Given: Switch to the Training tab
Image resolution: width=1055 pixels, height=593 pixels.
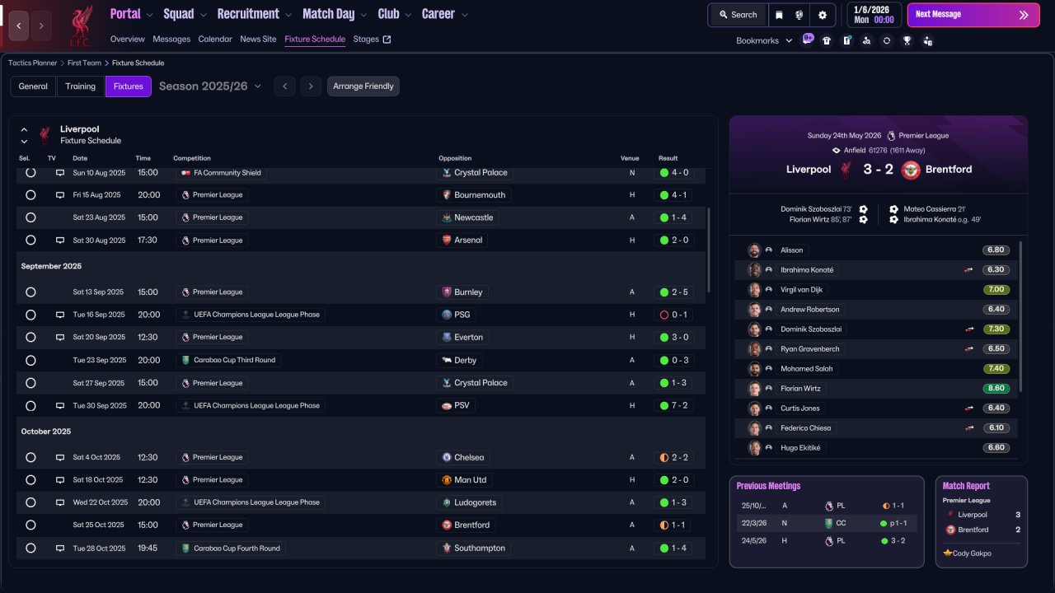Looking at the screenshot, I should (81, 86).
